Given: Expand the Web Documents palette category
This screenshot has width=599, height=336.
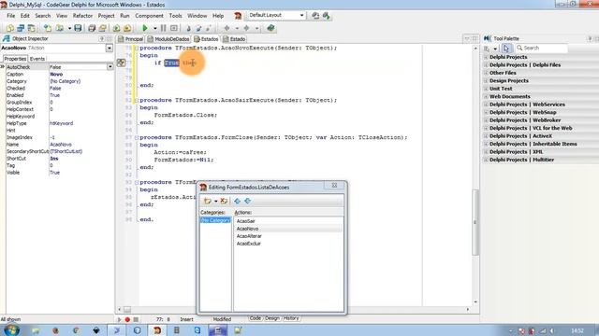Looking at the screenshot, I should click(x=486, y=97).
